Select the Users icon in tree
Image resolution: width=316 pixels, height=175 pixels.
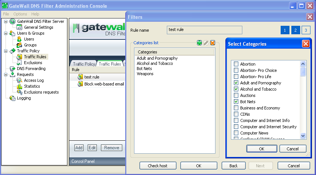[20, 39]
